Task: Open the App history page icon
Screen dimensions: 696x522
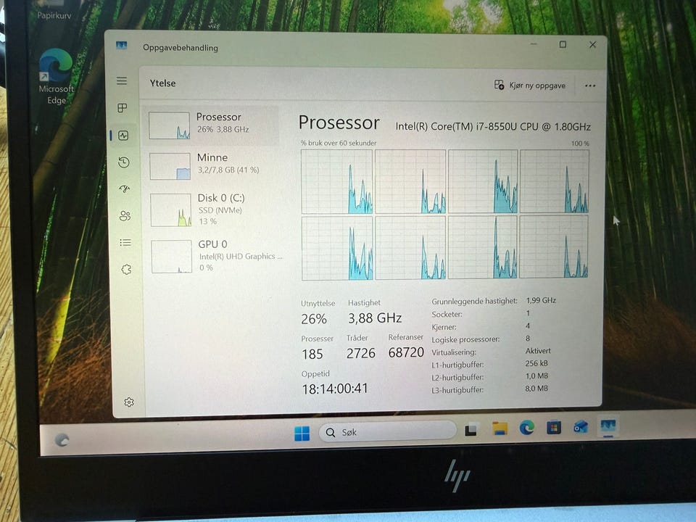Action: click(x=124, y=162)
